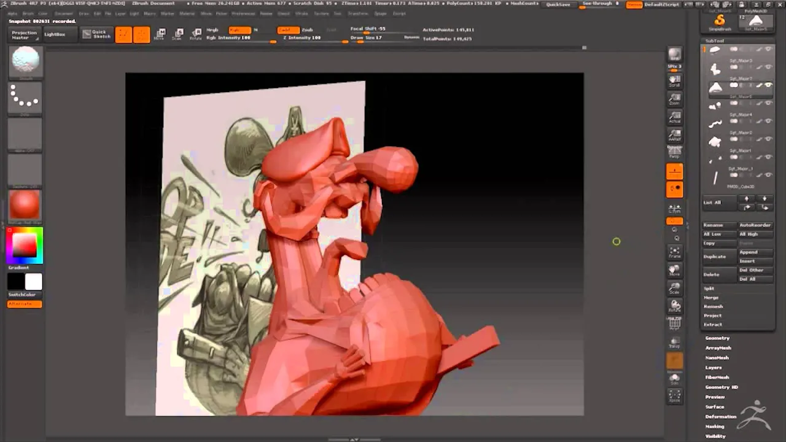Expand the Split section

point(709,289)
